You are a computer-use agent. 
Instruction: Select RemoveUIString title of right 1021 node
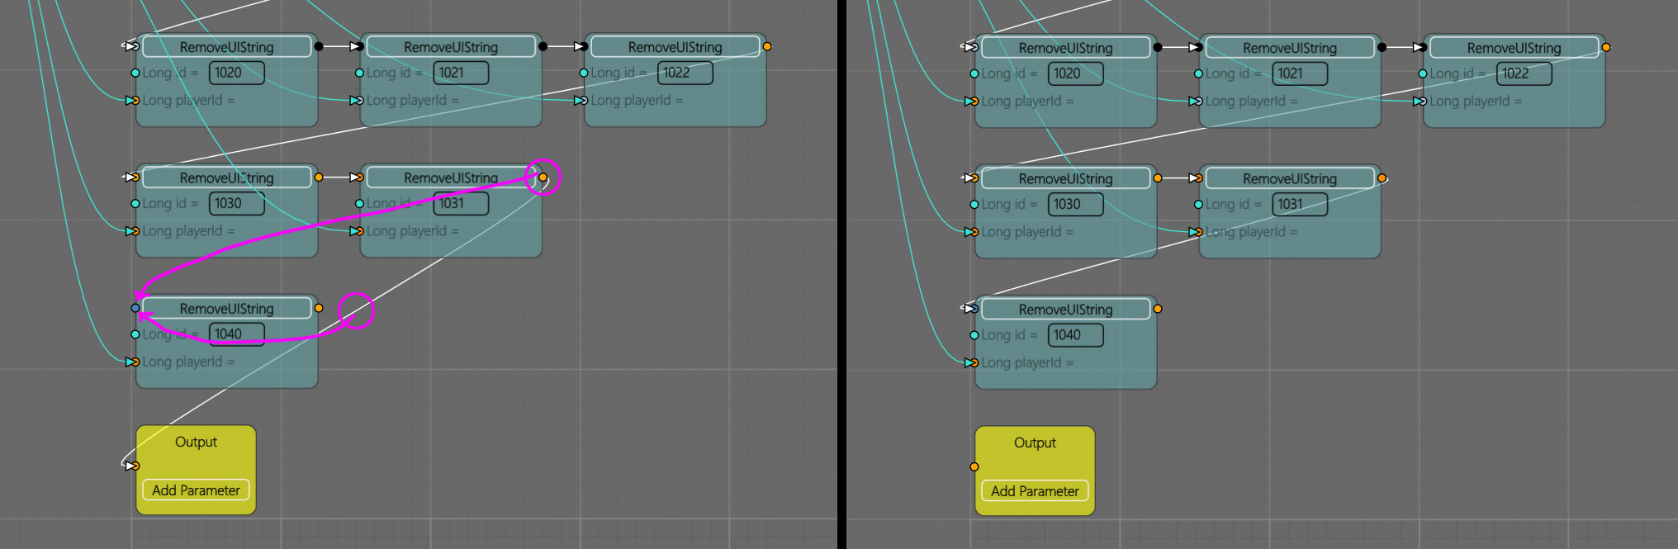[x=1289, y=48]
